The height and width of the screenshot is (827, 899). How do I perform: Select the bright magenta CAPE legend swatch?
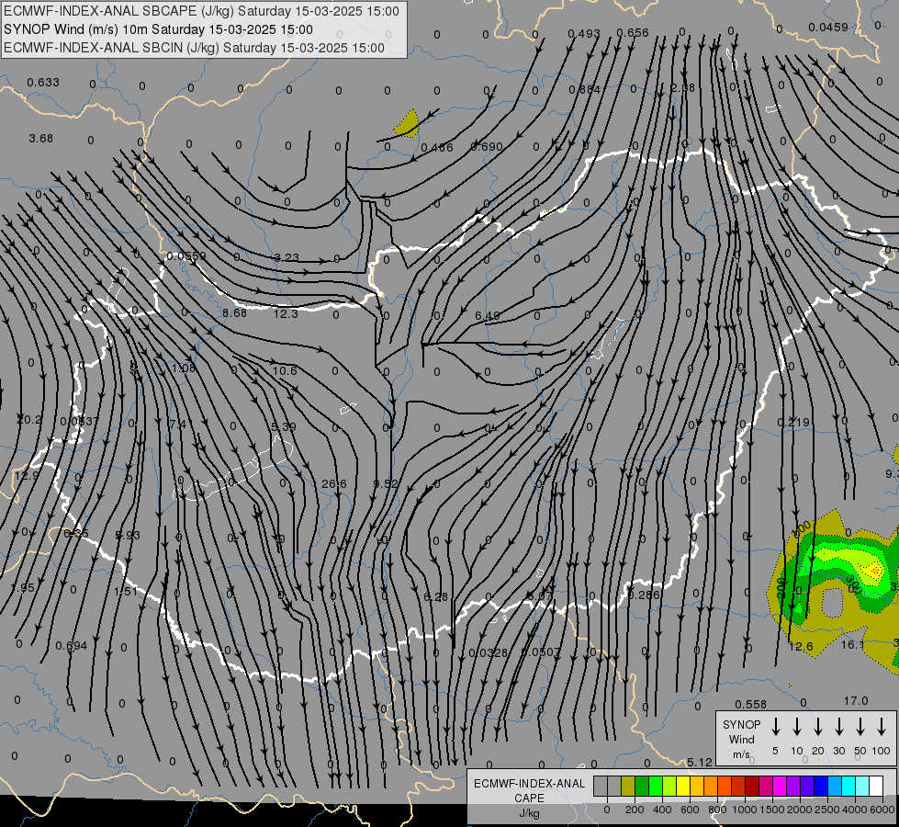tap(780, 787)
